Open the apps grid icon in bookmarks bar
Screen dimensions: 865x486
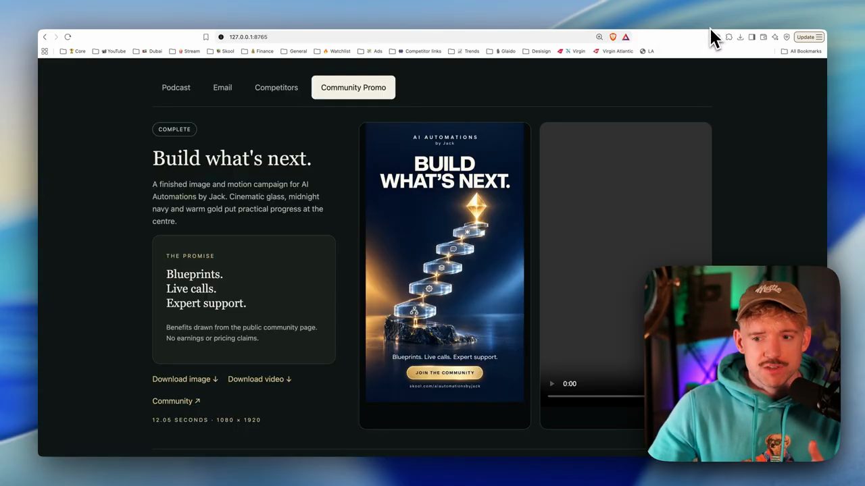[x=45, y=51]
